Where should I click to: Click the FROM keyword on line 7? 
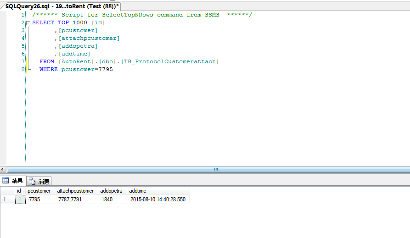47,61
